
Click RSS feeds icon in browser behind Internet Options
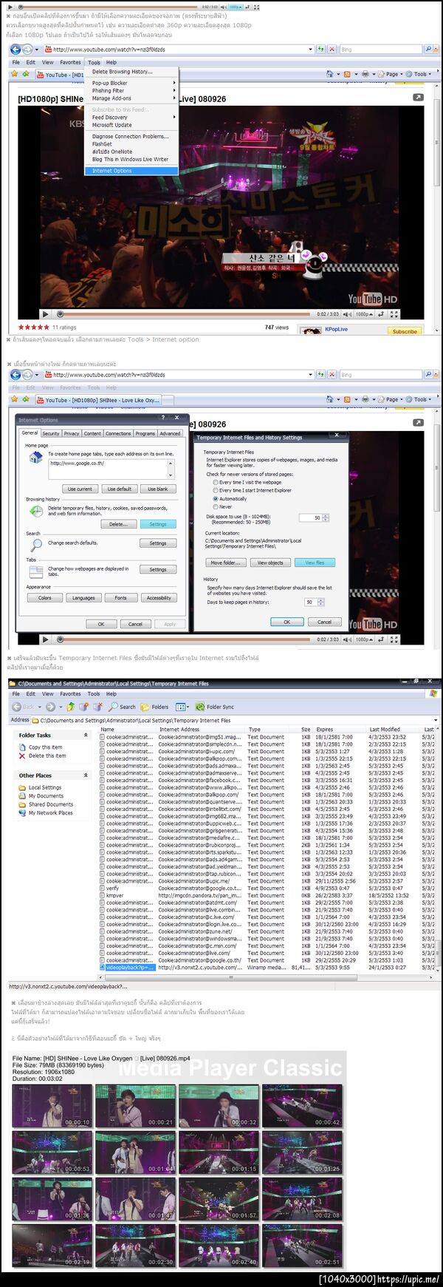[347, 399]
